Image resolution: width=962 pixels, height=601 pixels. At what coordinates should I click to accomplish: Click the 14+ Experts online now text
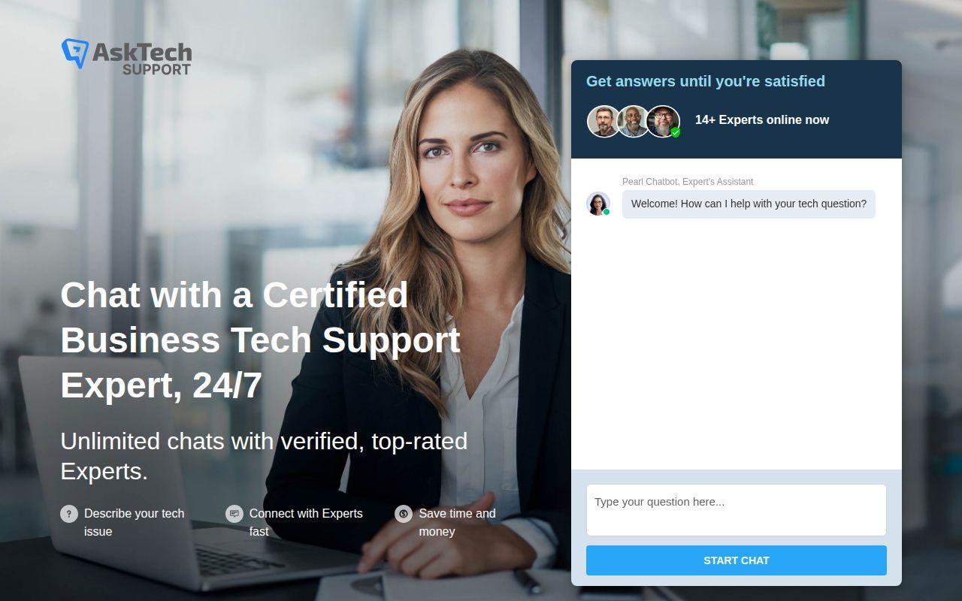762,120
